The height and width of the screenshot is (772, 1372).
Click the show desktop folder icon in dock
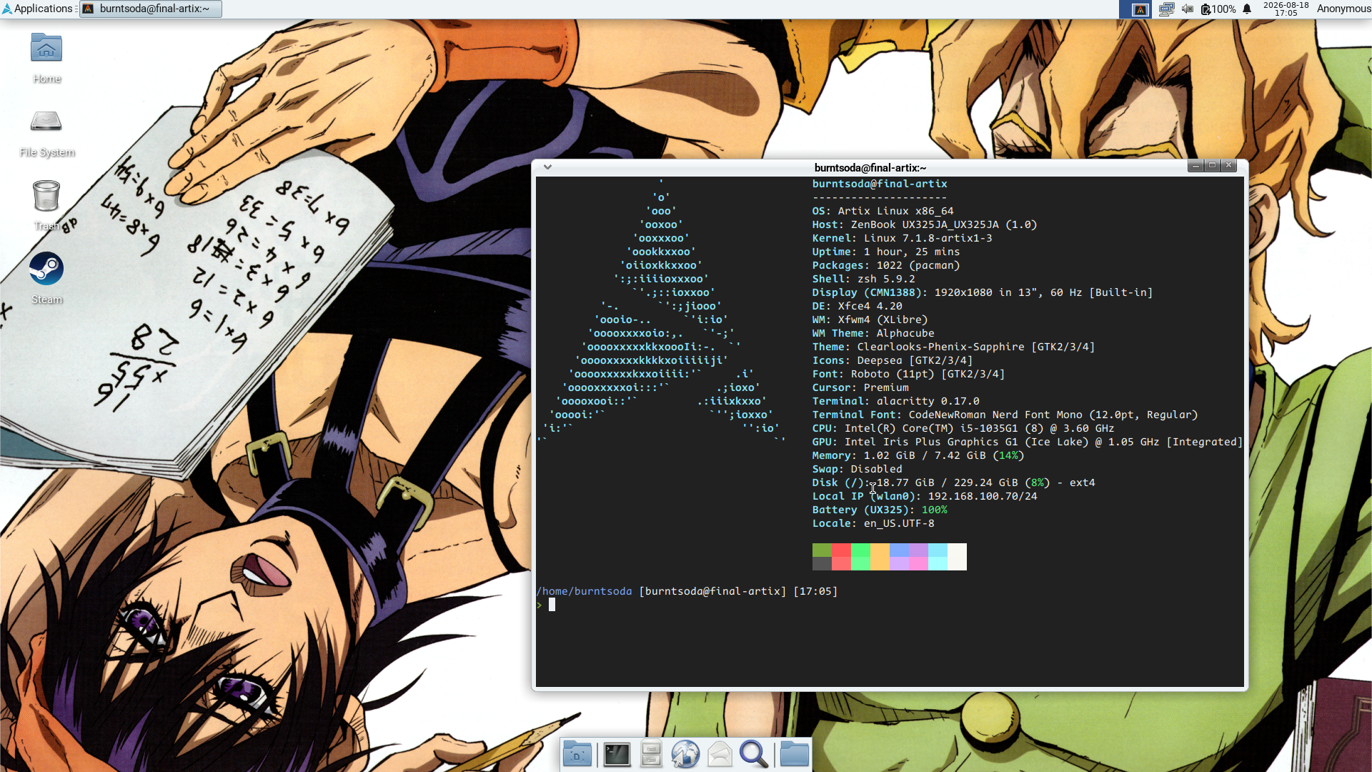(577, 754)
